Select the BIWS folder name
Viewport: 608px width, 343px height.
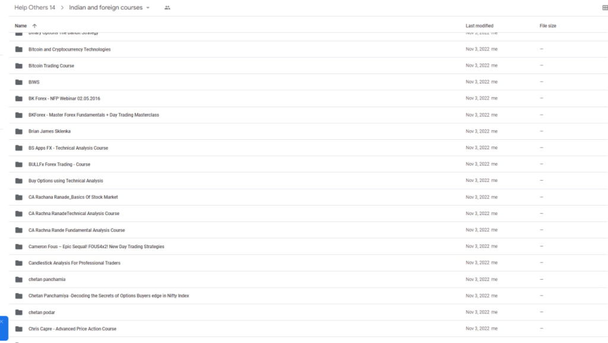34,82
